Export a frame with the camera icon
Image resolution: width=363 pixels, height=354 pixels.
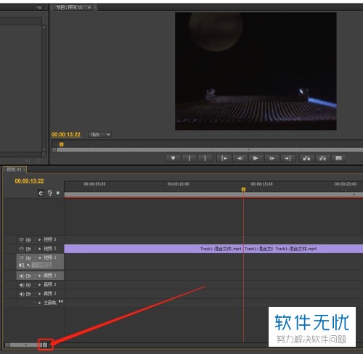(x=338, y=158)
